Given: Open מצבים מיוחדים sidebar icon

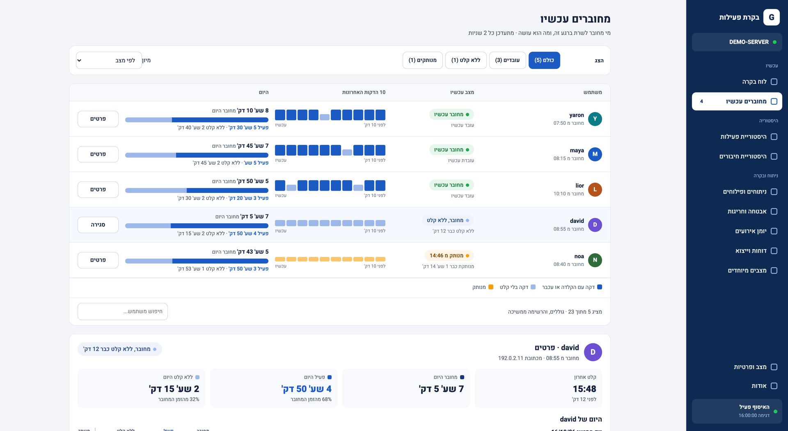Looking at the screenshot, I should tap(774, 271).
